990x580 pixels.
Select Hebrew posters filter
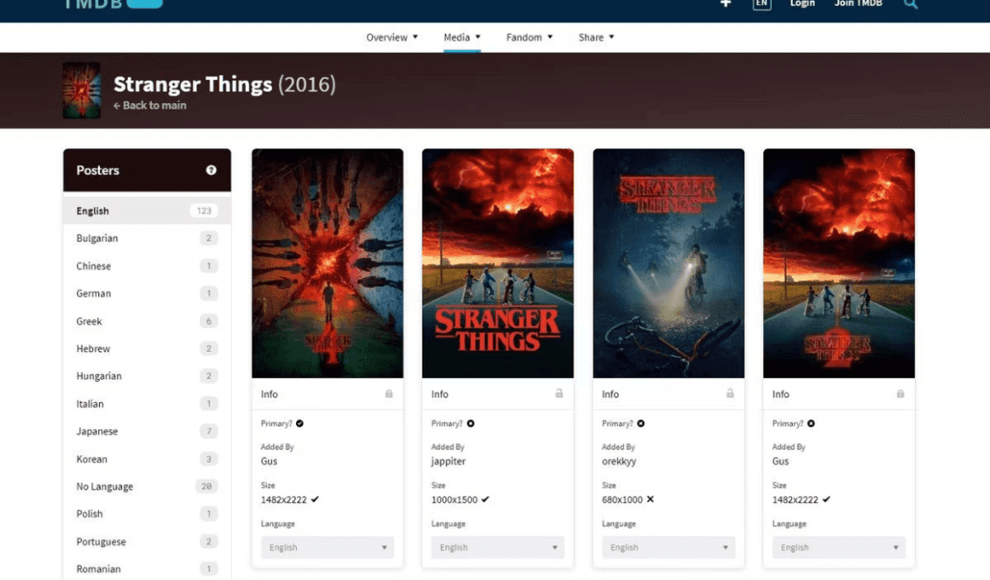(x=147, y=348)
